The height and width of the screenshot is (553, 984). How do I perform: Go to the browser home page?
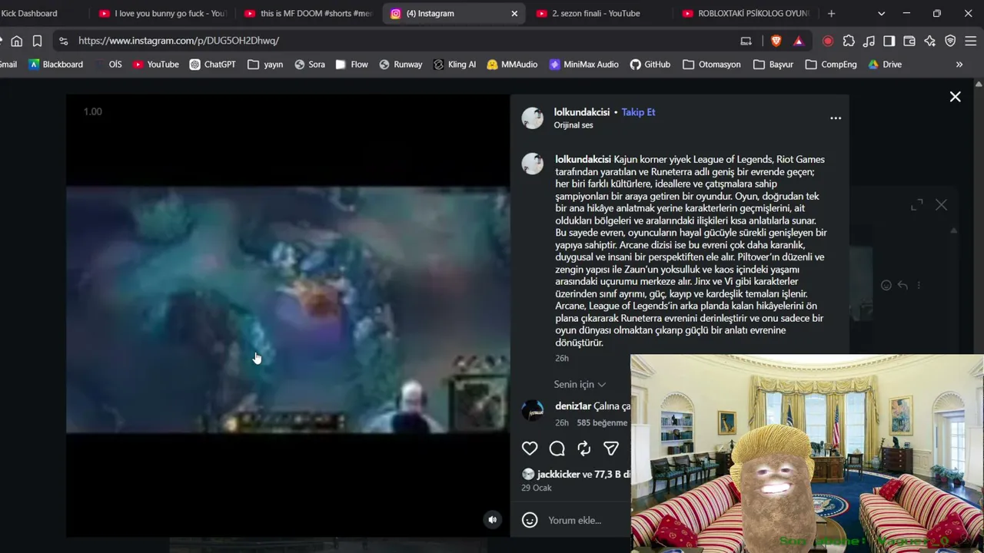point(16,41)
